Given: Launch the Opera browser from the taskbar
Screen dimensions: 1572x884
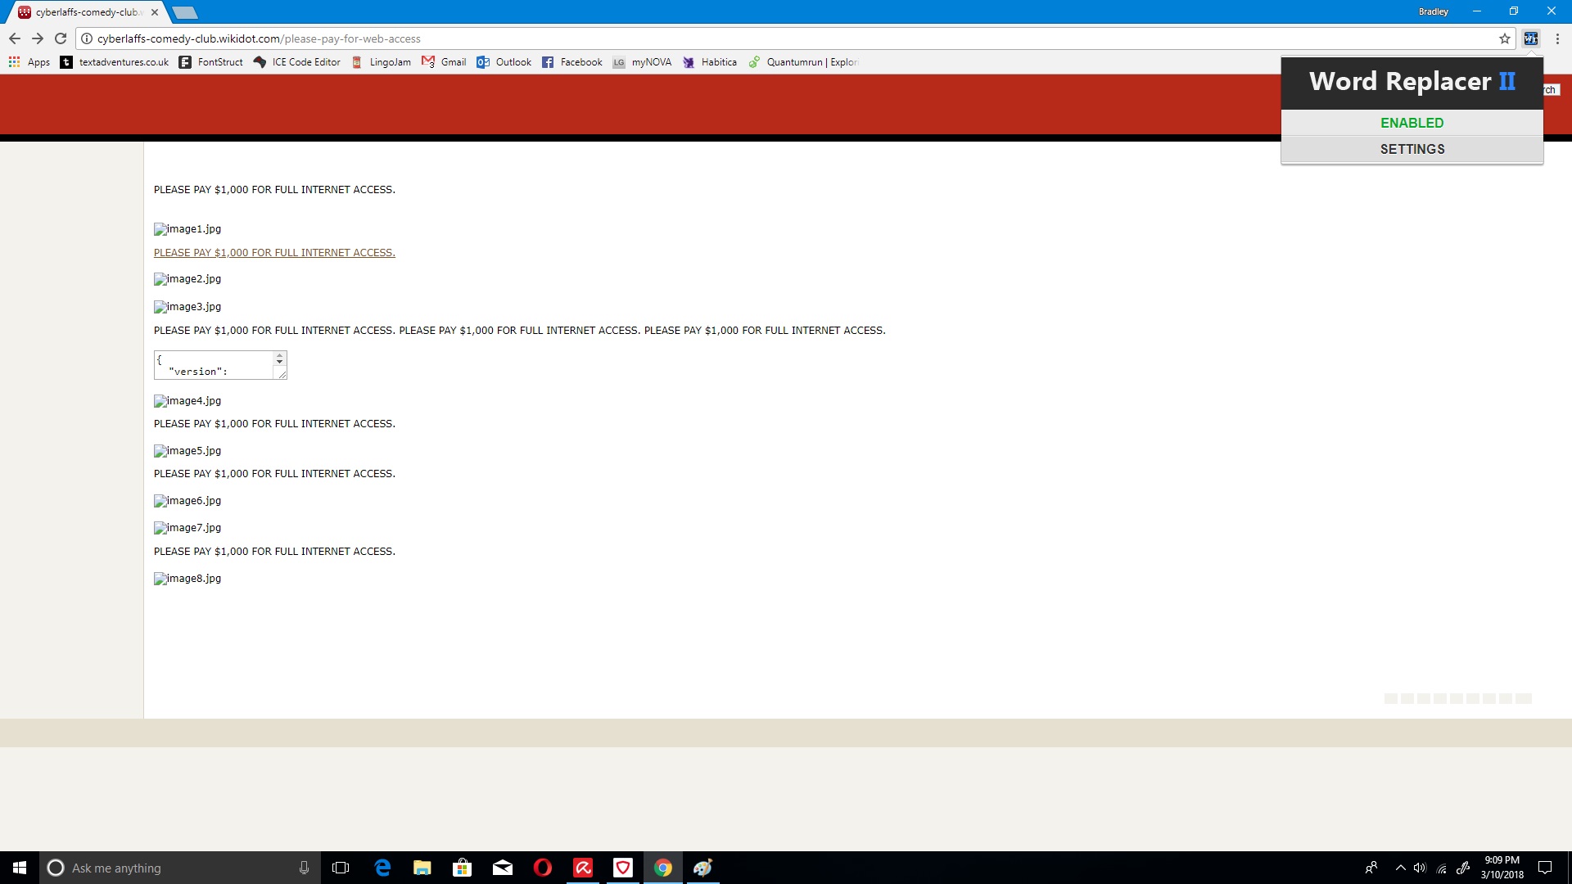Looking at the screenshot, I should click(x=542, y=868).
